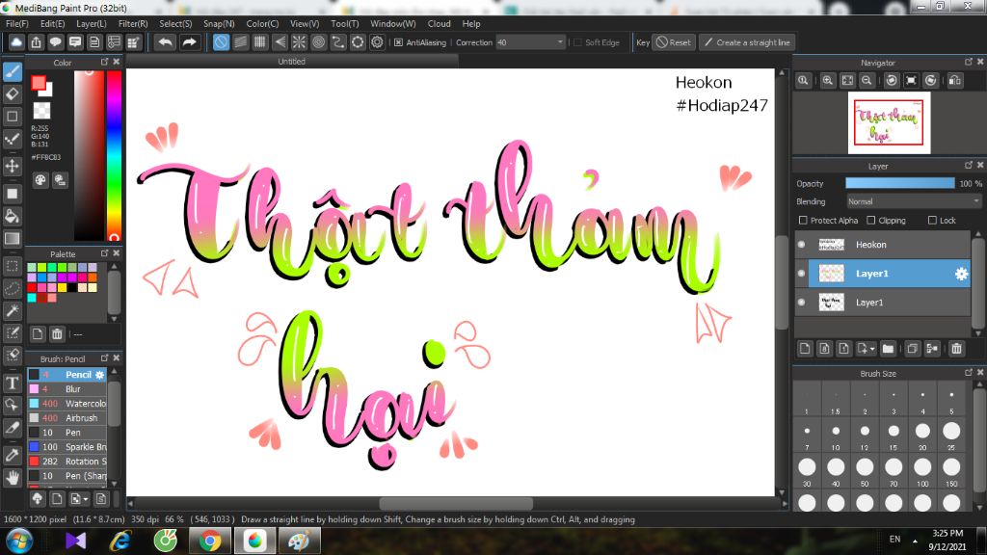The height and width of the screenshot is (555, 987).
Task: Select the Gradient tool
Action: (12, 239)
